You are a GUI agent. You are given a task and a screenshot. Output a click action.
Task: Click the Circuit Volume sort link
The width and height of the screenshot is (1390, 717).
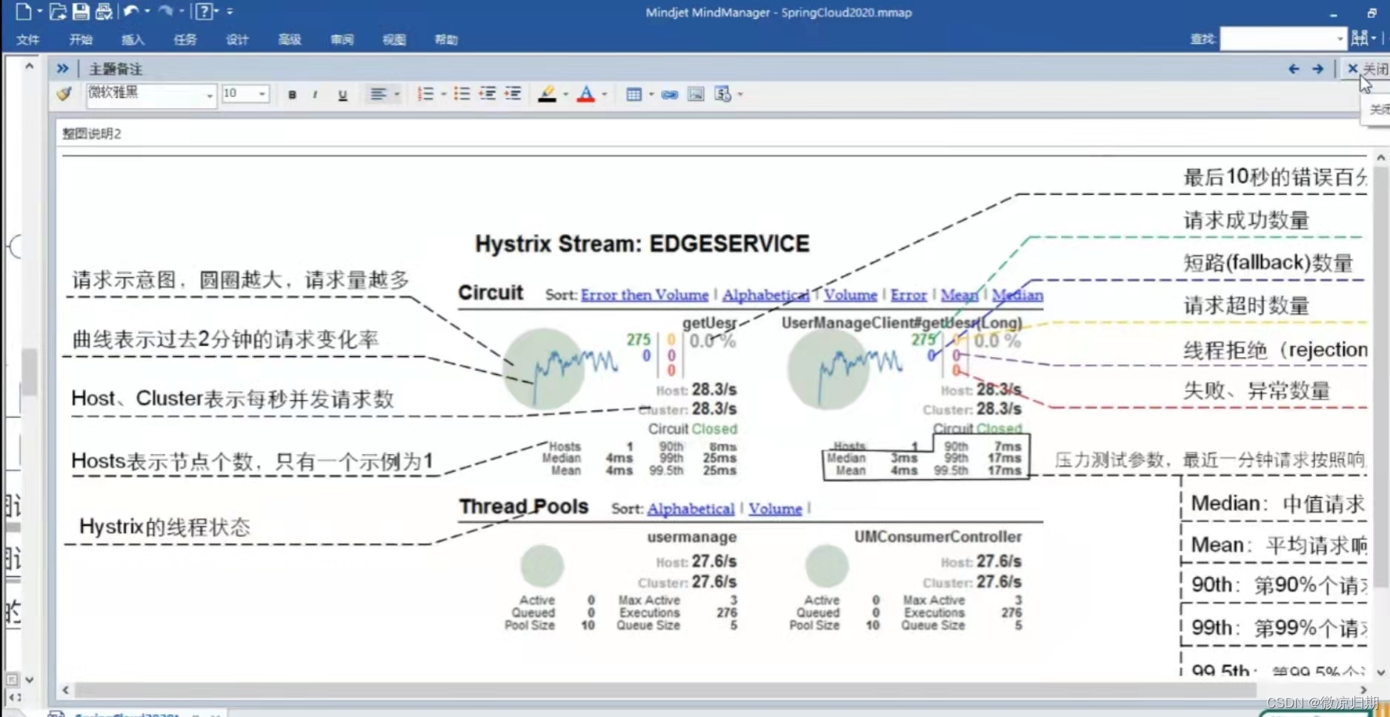coord(850,295)
